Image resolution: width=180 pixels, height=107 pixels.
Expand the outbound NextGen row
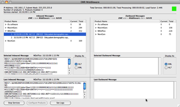click(96, 34)
